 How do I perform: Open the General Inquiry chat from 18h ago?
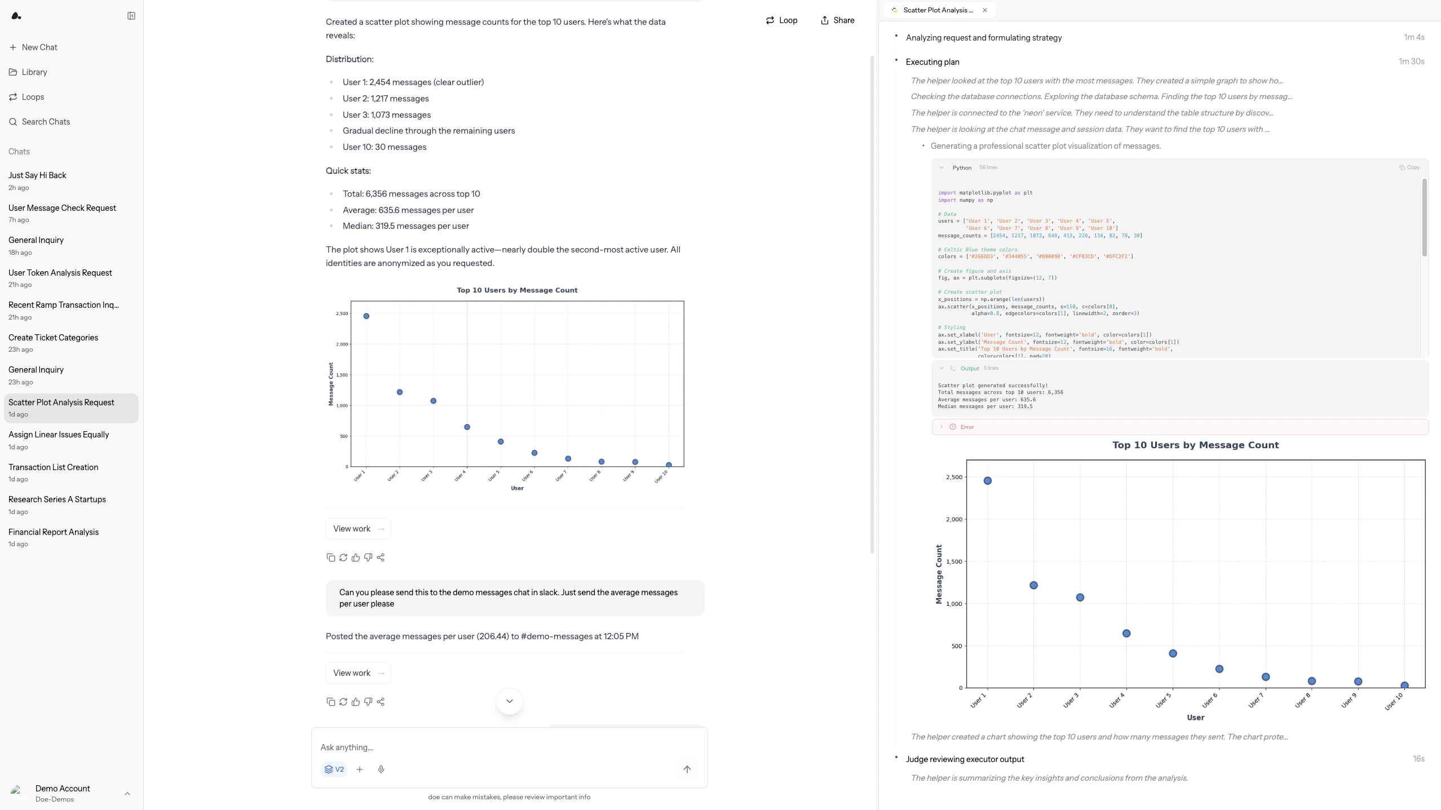point(71,246)
